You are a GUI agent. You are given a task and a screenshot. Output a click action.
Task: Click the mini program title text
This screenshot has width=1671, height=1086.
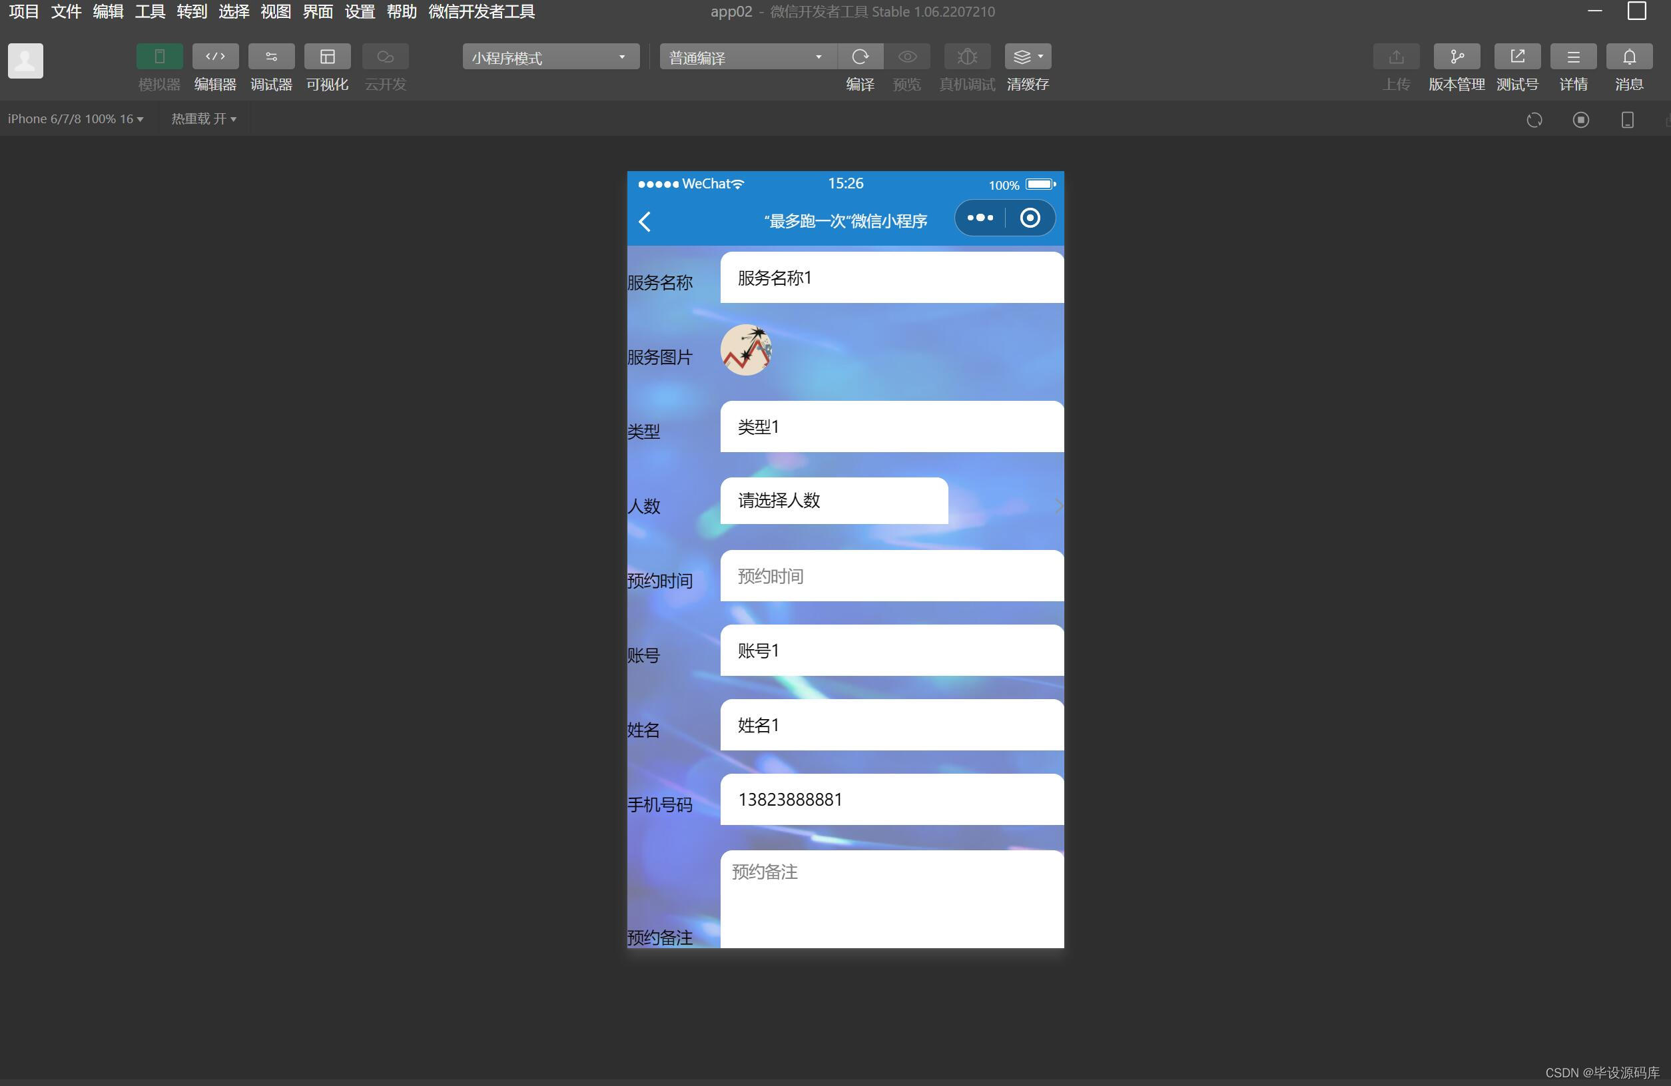click(x=845, y=221)
